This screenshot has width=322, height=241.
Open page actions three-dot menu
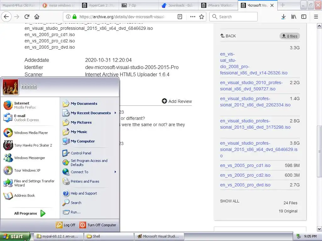tap(193, 17)
